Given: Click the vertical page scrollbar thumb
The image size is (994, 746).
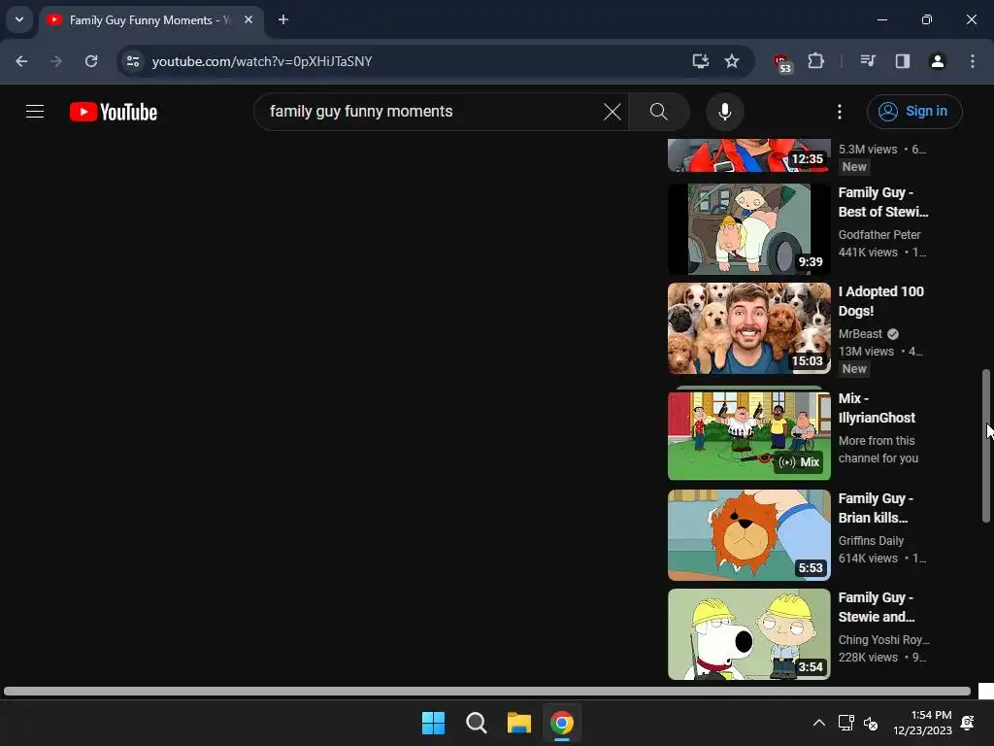Looking at the screenshot, I should tap(986, 446).
